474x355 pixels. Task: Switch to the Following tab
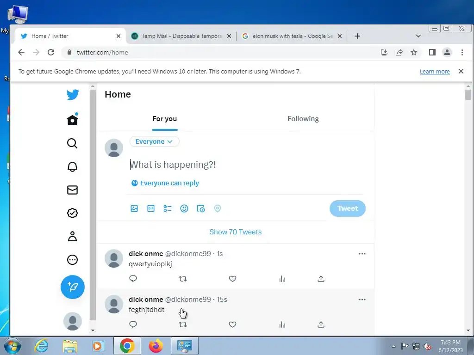303,119
